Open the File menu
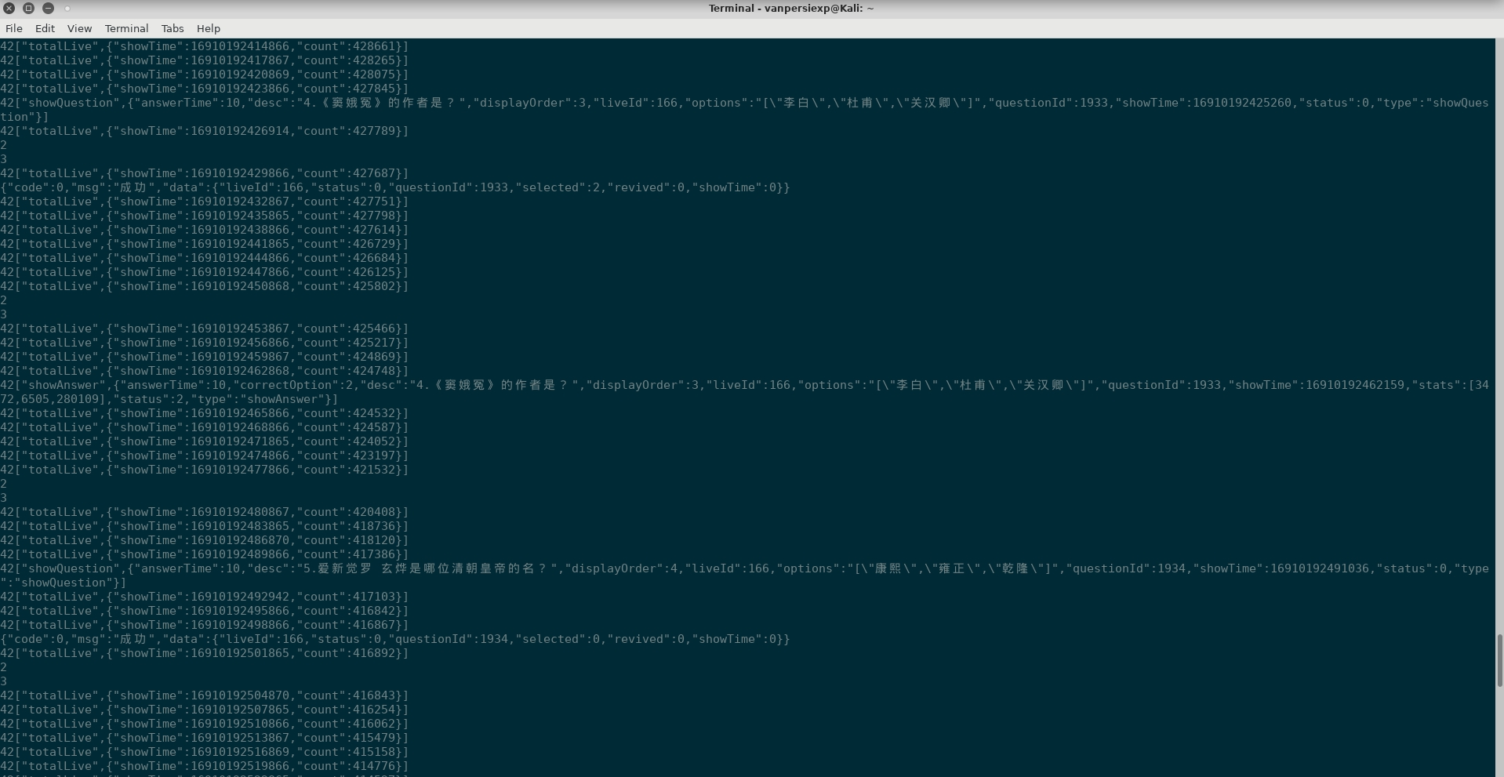This screenshot has width=1504, height=777. (13, 28)
